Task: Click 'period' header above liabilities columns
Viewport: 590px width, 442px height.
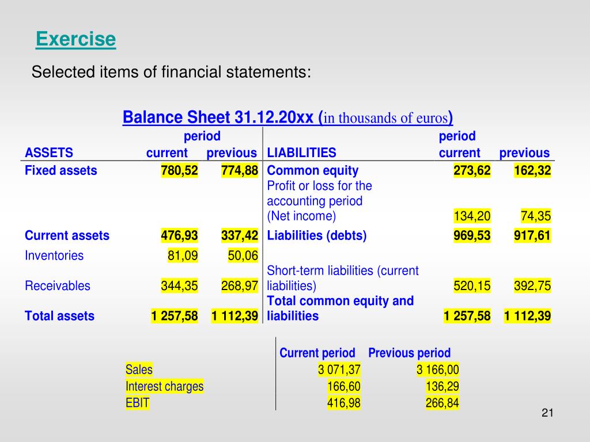Action: (x=457, y=136)
